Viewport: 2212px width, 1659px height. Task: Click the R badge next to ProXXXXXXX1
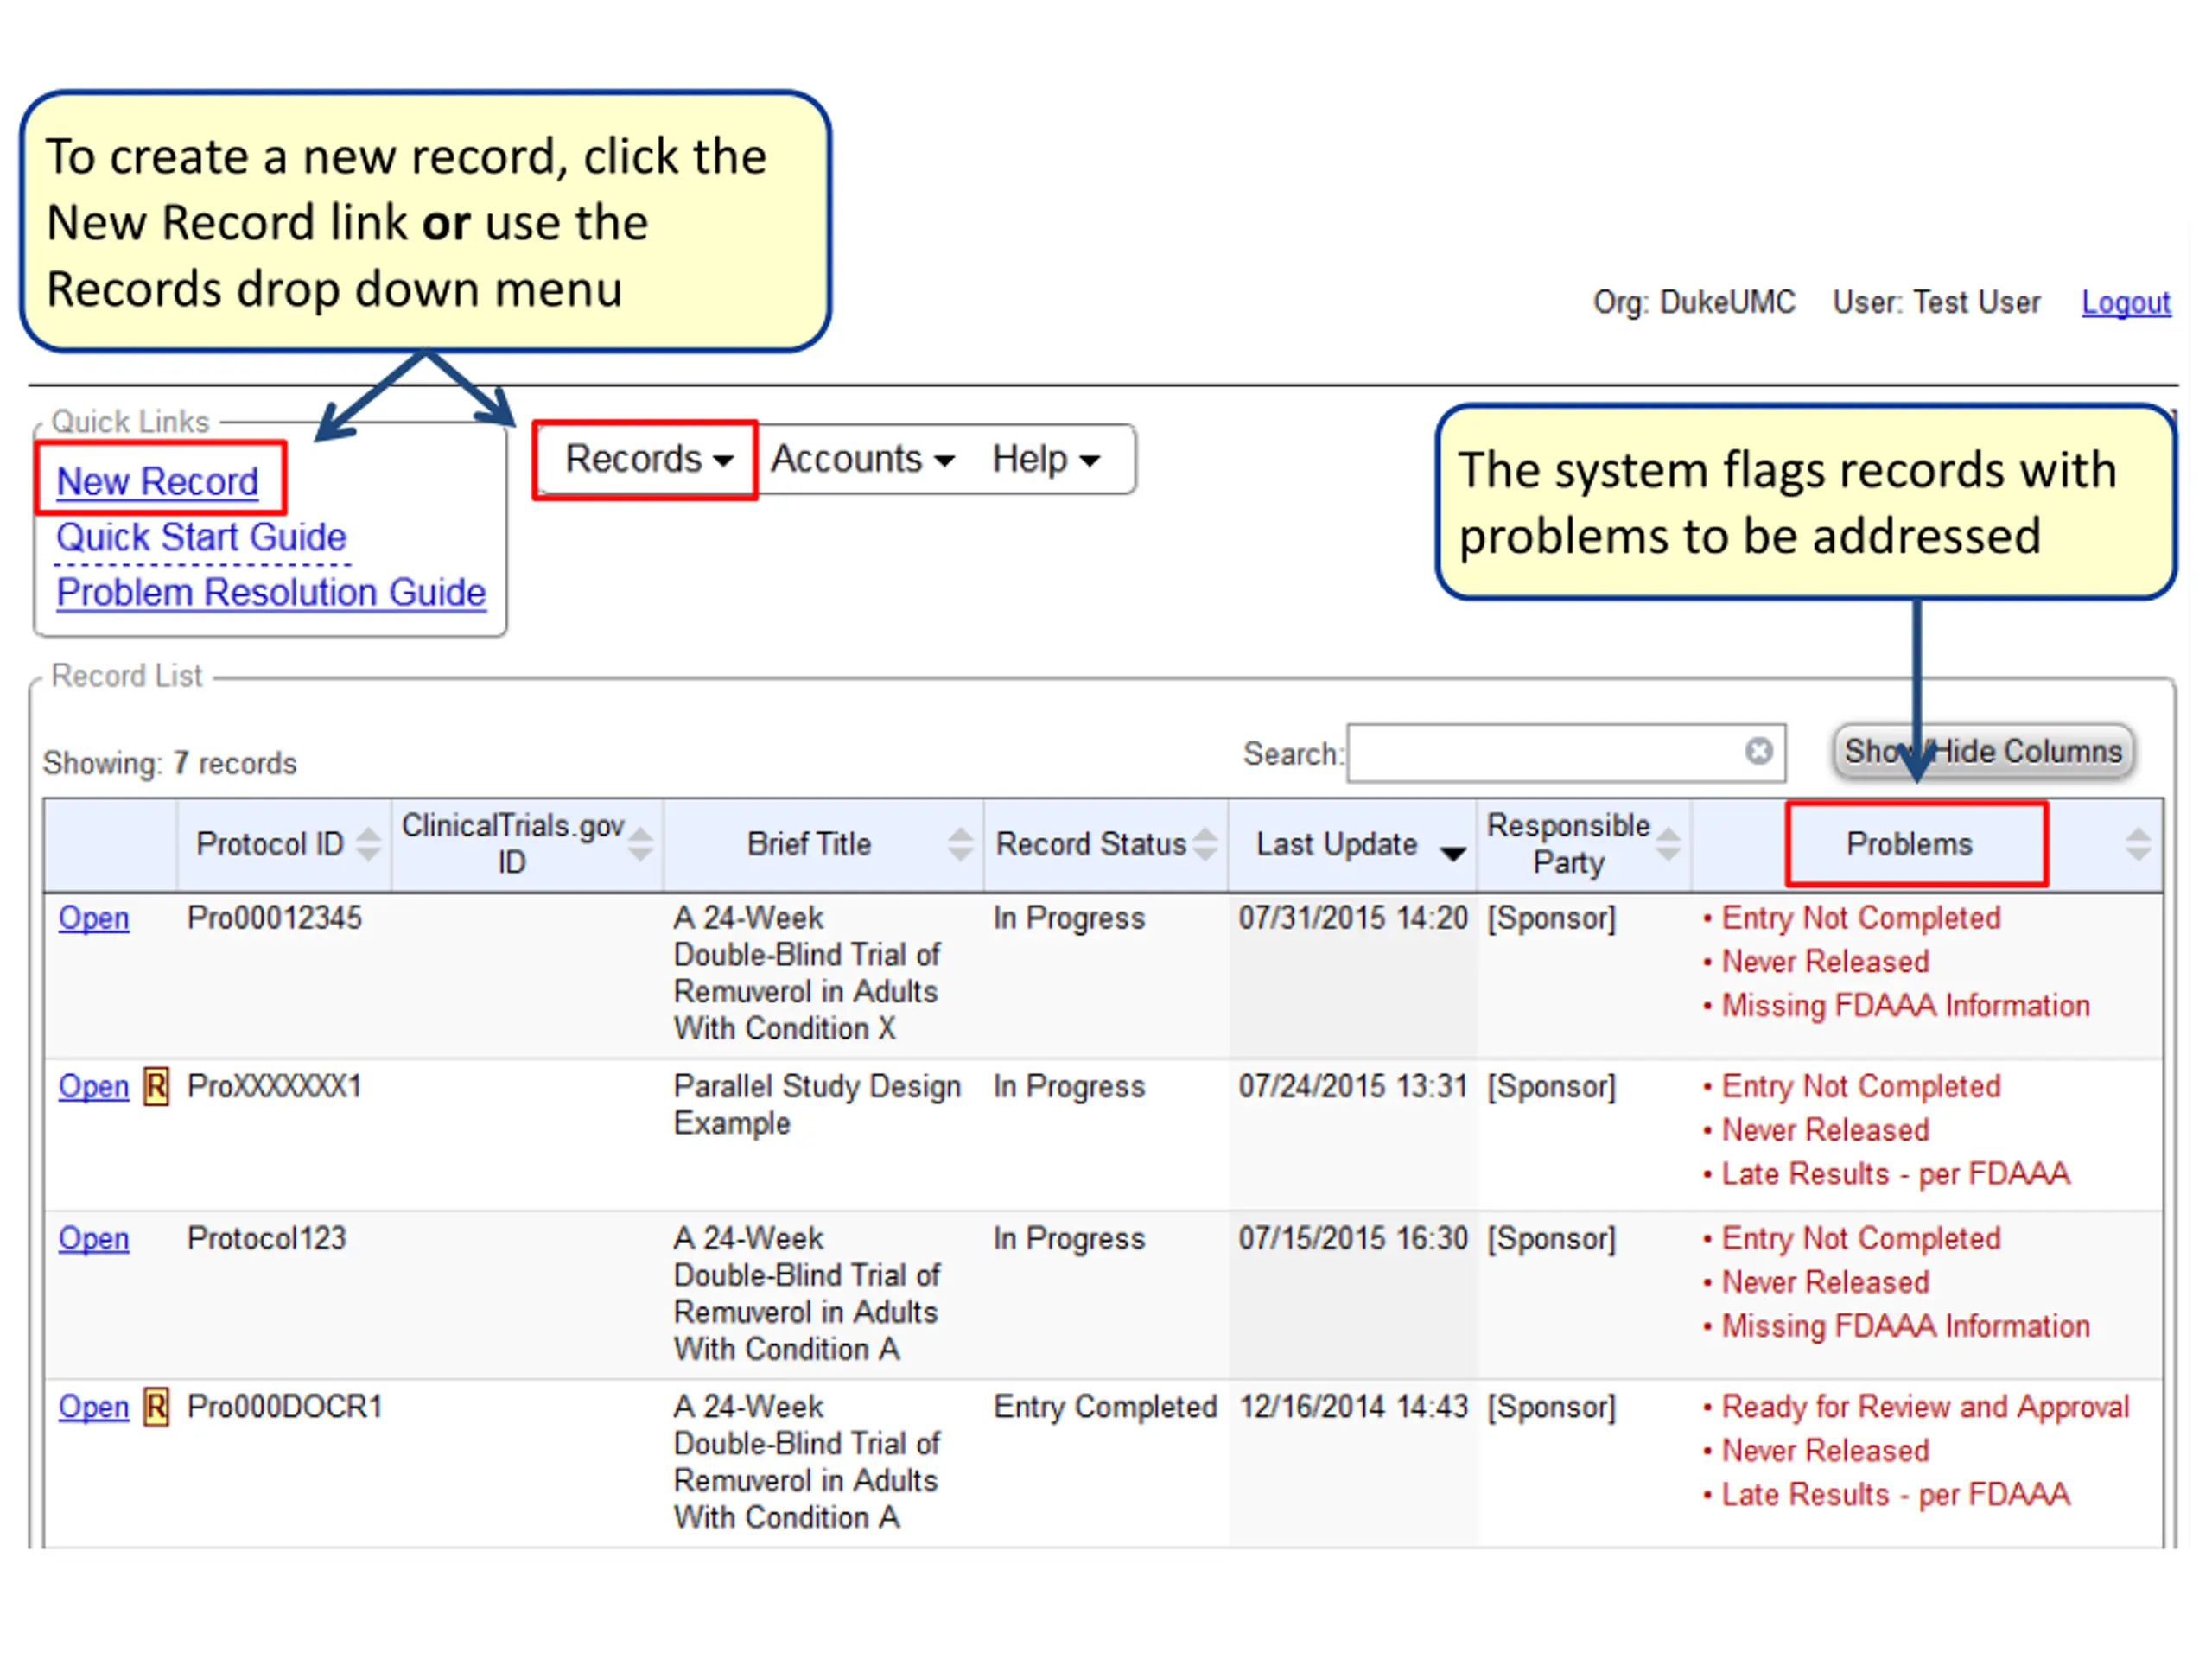tap(156, 1086)
